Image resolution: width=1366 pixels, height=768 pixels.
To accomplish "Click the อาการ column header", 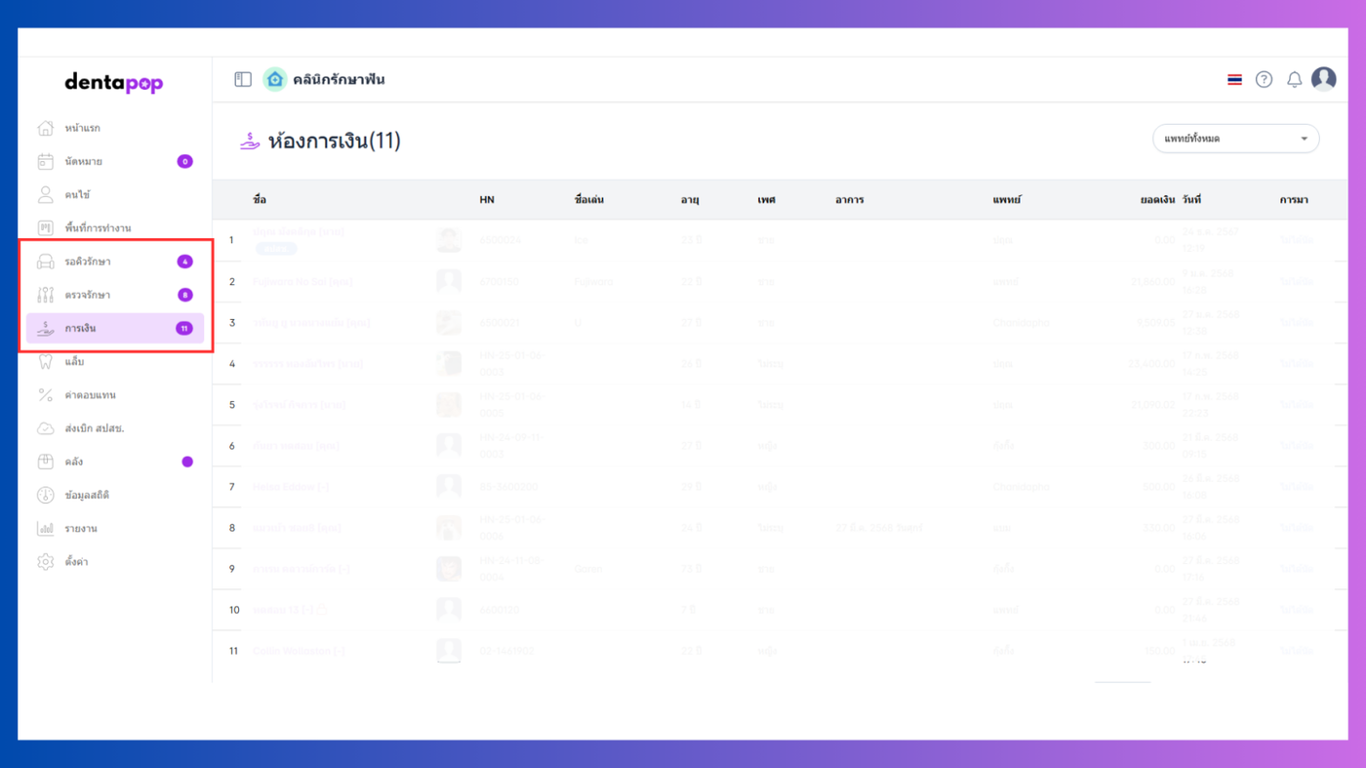I will tap(850, 199).
